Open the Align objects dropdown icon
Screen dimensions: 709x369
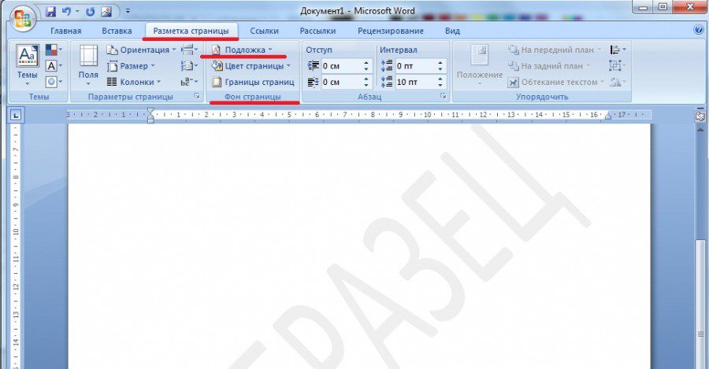tap(618, 50)
